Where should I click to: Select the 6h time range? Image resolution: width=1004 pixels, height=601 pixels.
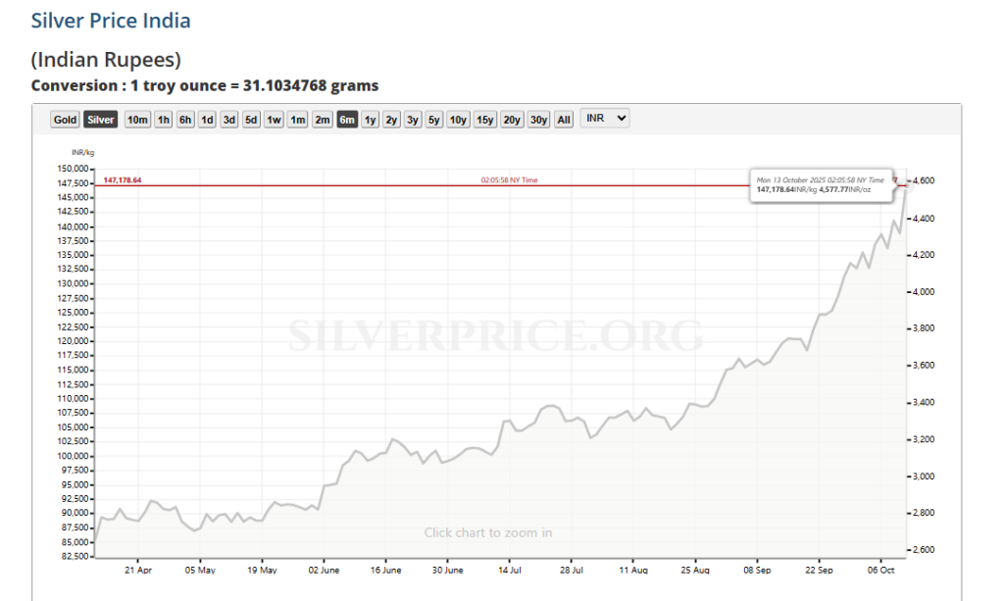[x=185, y=120]
